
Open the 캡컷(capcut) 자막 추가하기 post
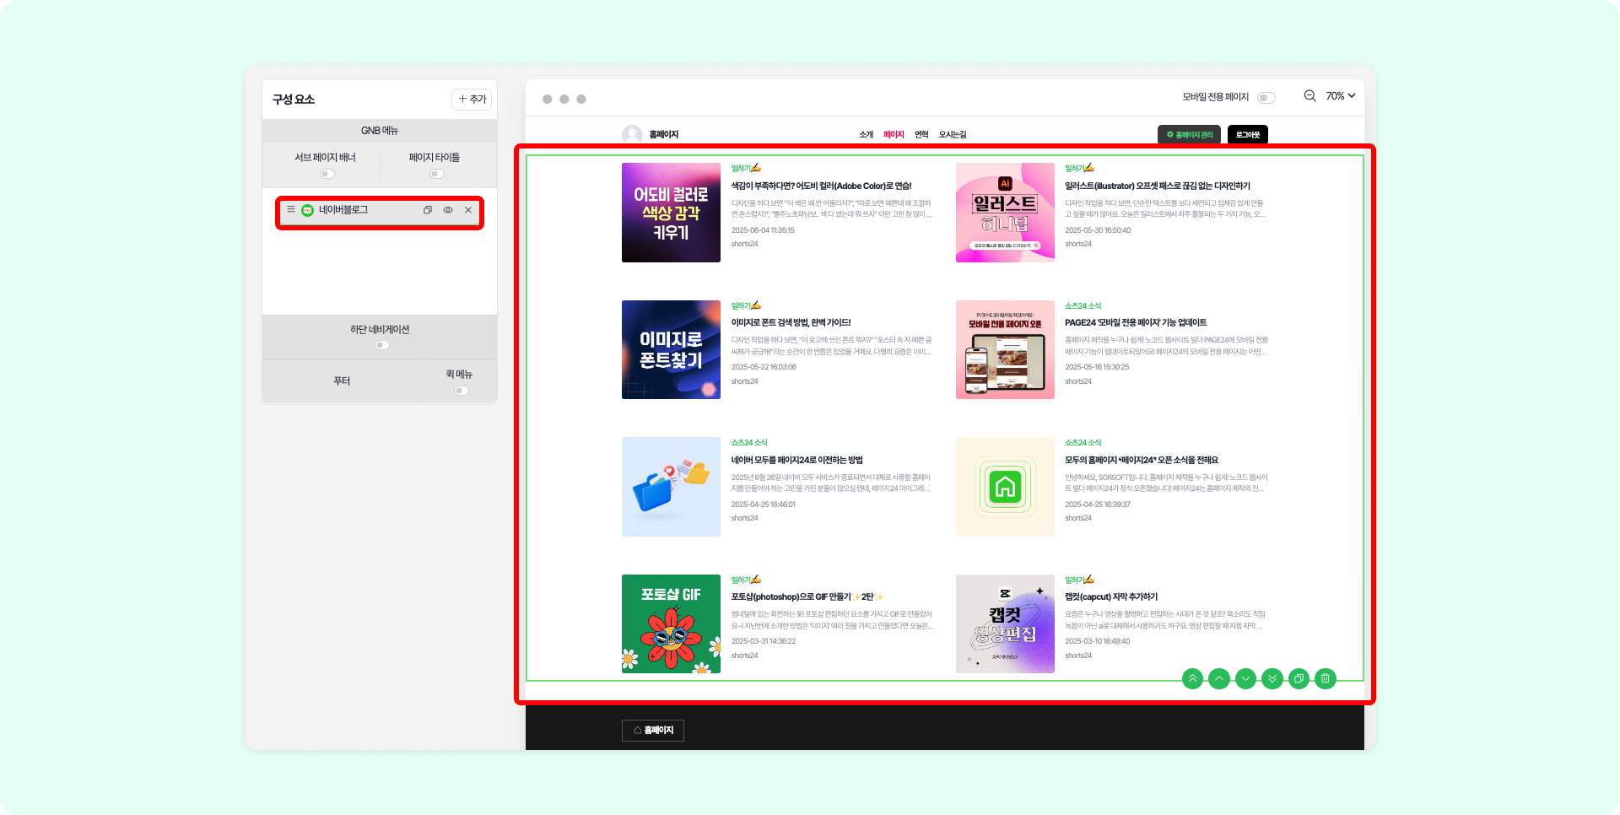pyautogui.click(x=1111, y=596)
